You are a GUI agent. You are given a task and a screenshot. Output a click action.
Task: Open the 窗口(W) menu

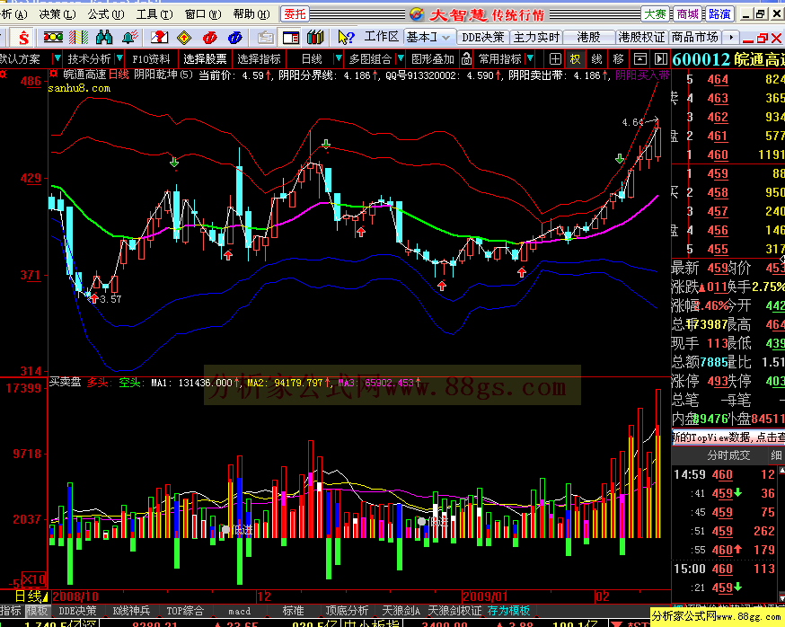click(203, 14)
